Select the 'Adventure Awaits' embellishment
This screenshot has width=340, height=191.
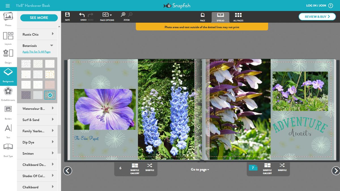pyautogui.click(x=300, y=128)
